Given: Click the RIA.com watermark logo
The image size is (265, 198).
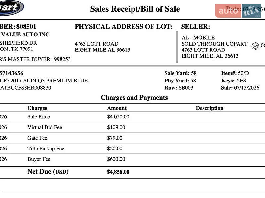Looking at the screenshot, I should point(251,11).
